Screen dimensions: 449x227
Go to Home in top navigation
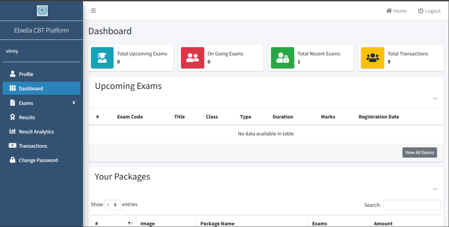click(396, 11)
